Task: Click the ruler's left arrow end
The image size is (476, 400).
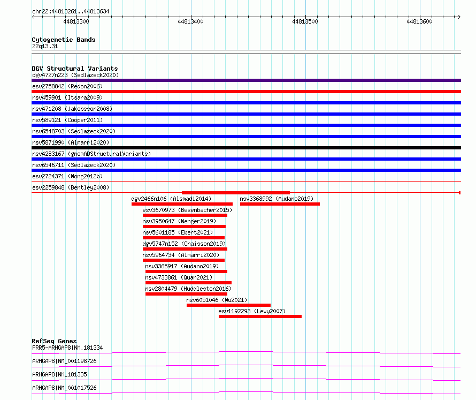Action: [33, 17]
